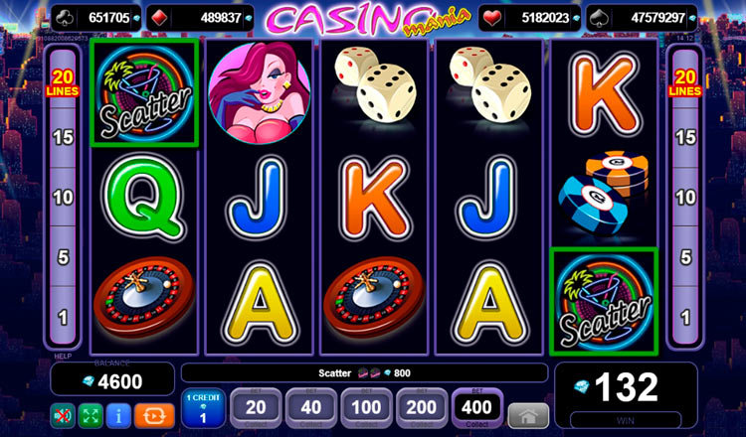Select the 1 Credit denomination button
746x437 pixels.
point(203,408)
